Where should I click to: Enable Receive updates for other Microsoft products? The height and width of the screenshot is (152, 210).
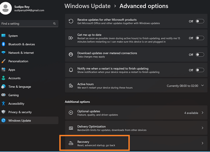(x=199, y=21)
